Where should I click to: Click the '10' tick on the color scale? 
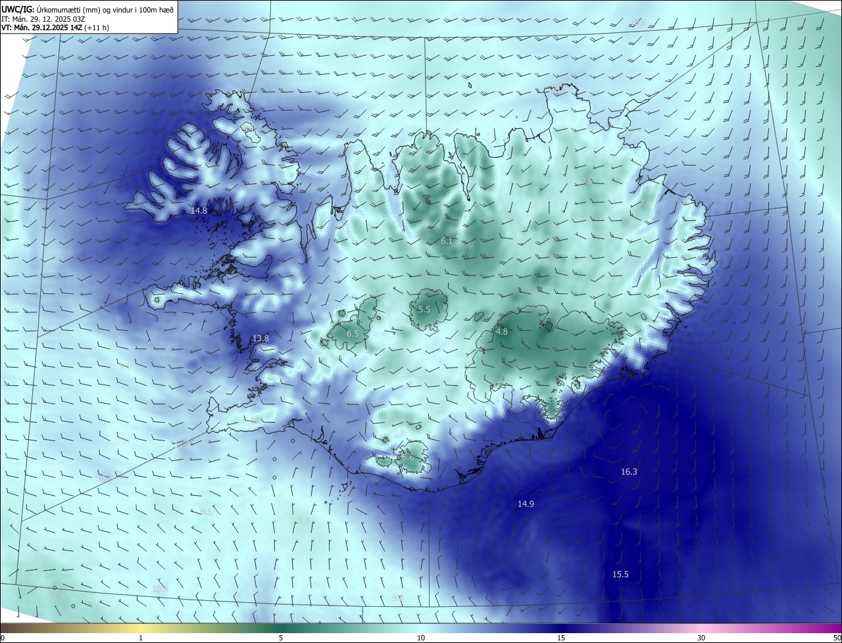point(421,638)
